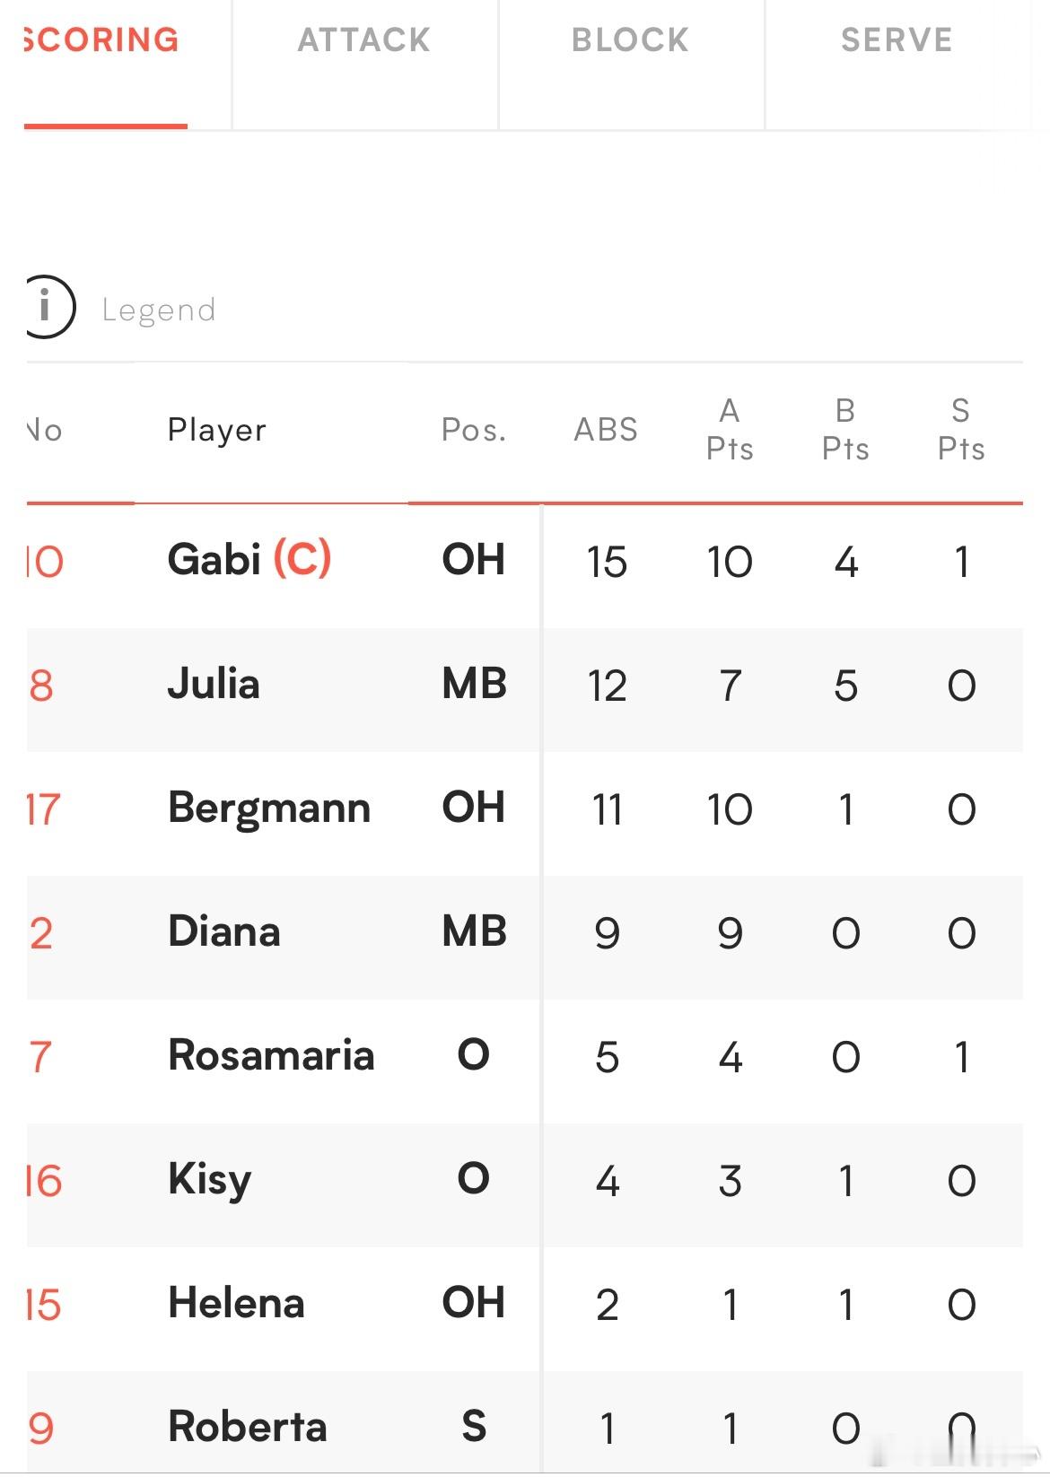
Task: Click the Pos. column header
Action: point(474,430)
